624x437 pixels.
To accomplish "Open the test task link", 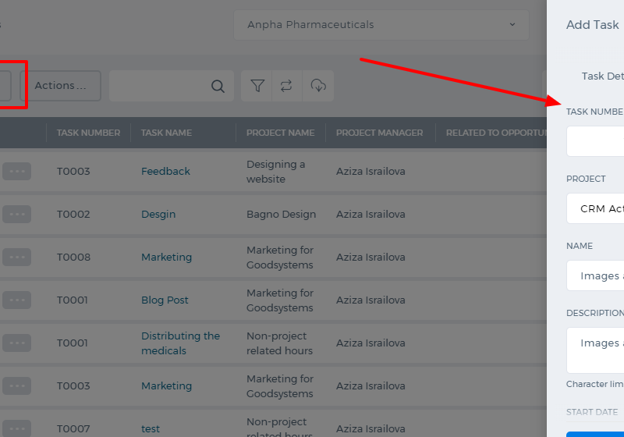I will tap(151, 428).
